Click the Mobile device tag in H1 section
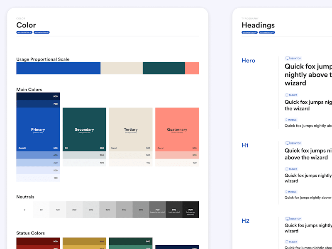 tap(291, 192)
